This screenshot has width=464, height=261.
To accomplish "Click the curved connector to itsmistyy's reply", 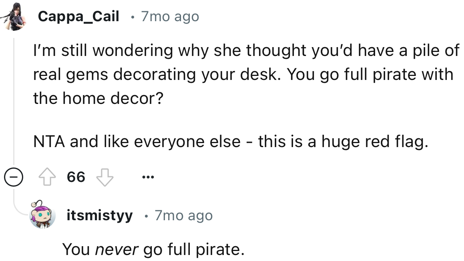I will (x=20, y=210).
